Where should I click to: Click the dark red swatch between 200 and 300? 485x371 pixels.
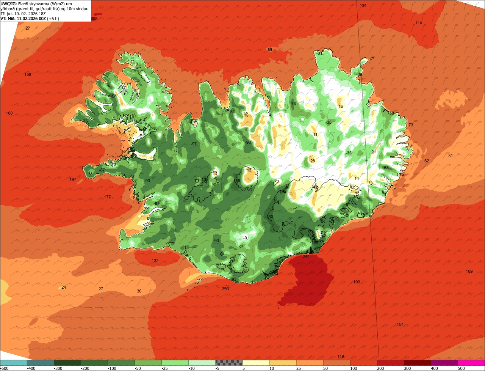[x=390, y=363]
